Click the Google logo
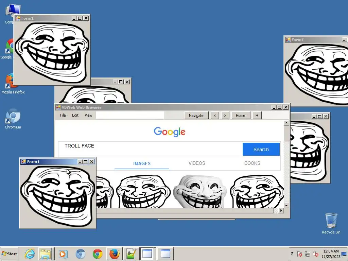The image size is (348, 261). click(x=170, y=132)
